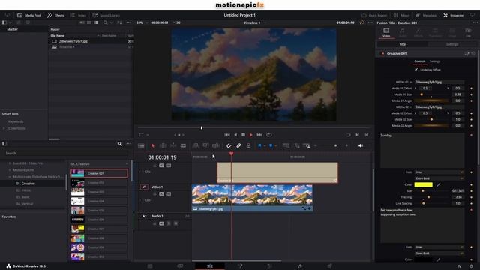Toggle Media 01 Size keyframe diamond
480x270 pixels.
(x=472, y=94)
